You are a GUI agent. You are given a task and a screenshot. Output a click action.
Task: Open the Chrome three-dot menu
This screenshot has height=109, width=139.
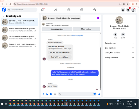(136, 4)
